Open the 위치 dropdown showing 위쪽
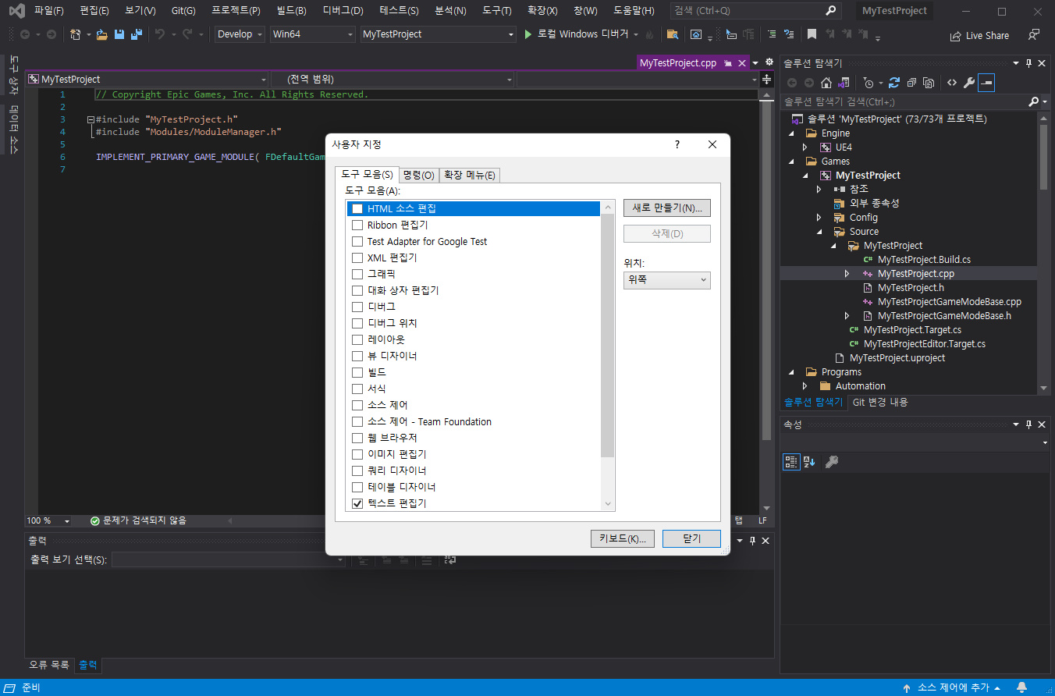The height and width of the screenshot is (696, 1055). [x=667, y=279]
